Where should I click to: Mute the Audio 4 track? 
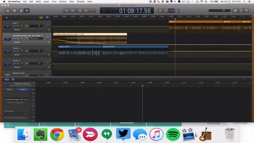(14, 51)
